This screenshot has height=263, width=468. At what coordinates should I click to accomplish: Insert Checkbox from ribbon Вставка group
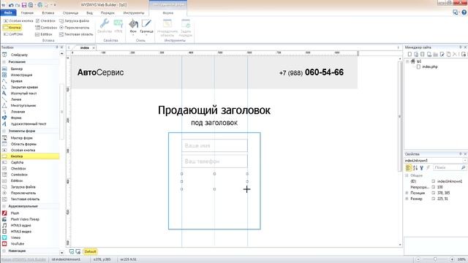click(45, 21)
